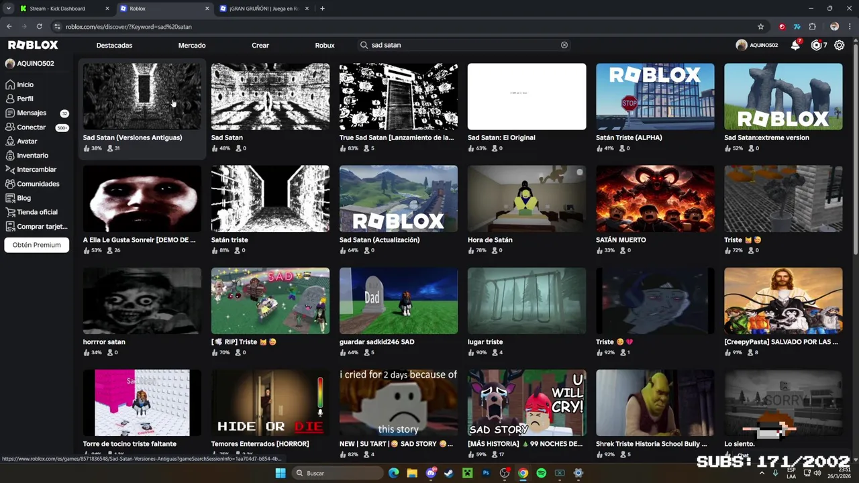Bookmark this page with star icon
Image resolution: width=859 pixels, height=483 pixels.
[760, 27]
